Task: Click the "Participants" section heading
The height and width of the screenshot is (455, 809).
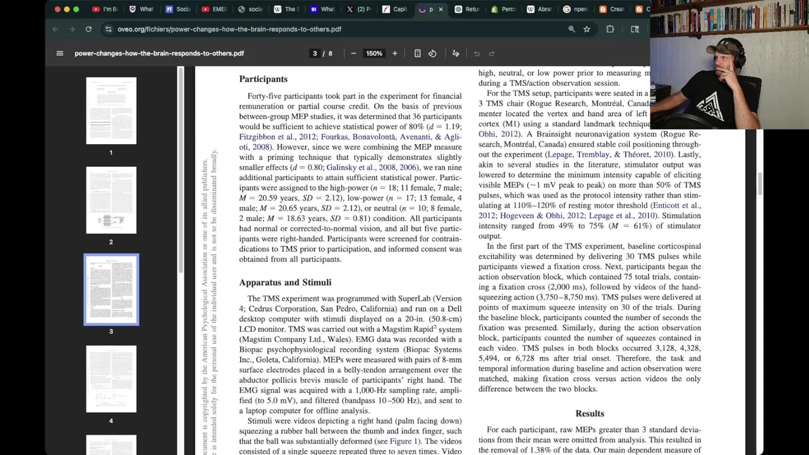Action: (263, 79)
